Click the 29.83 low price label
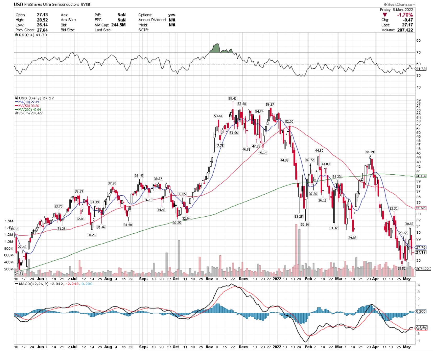433x351 pixels. 352,238
